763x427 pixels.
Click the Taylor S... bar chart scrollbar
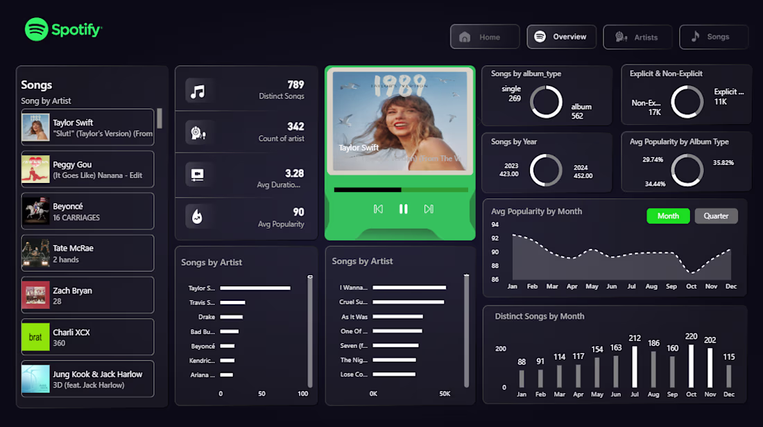[310, 331]
